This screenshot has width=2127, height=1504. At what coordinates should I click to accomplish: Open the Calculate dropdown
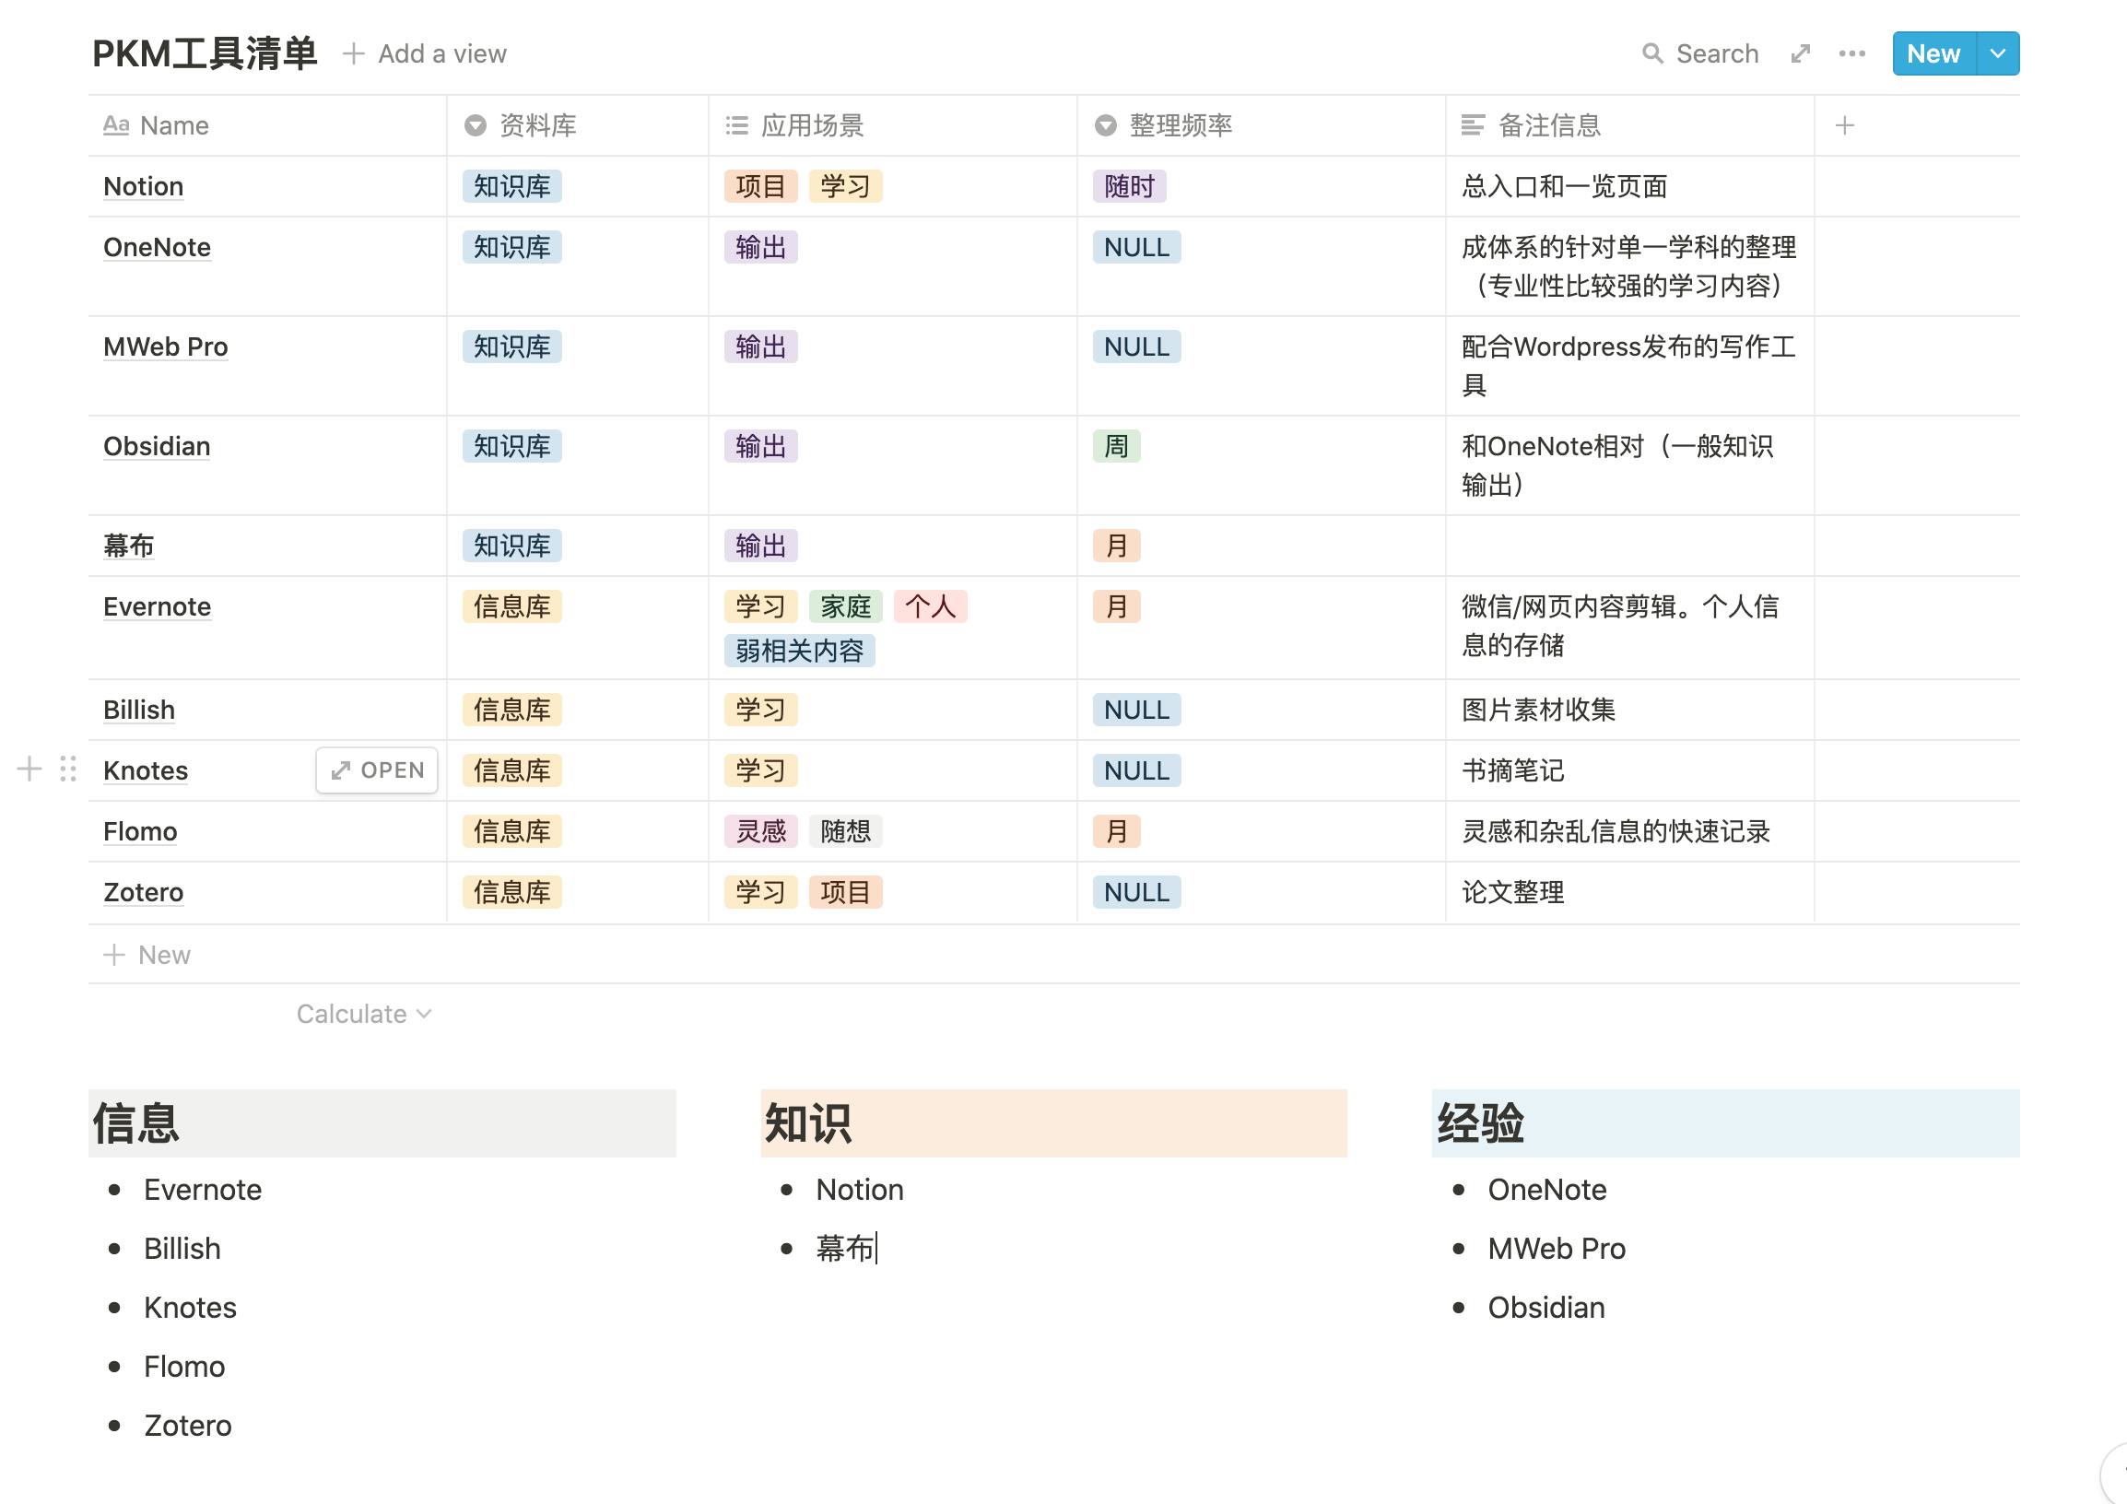click(x=364, y=1014)
